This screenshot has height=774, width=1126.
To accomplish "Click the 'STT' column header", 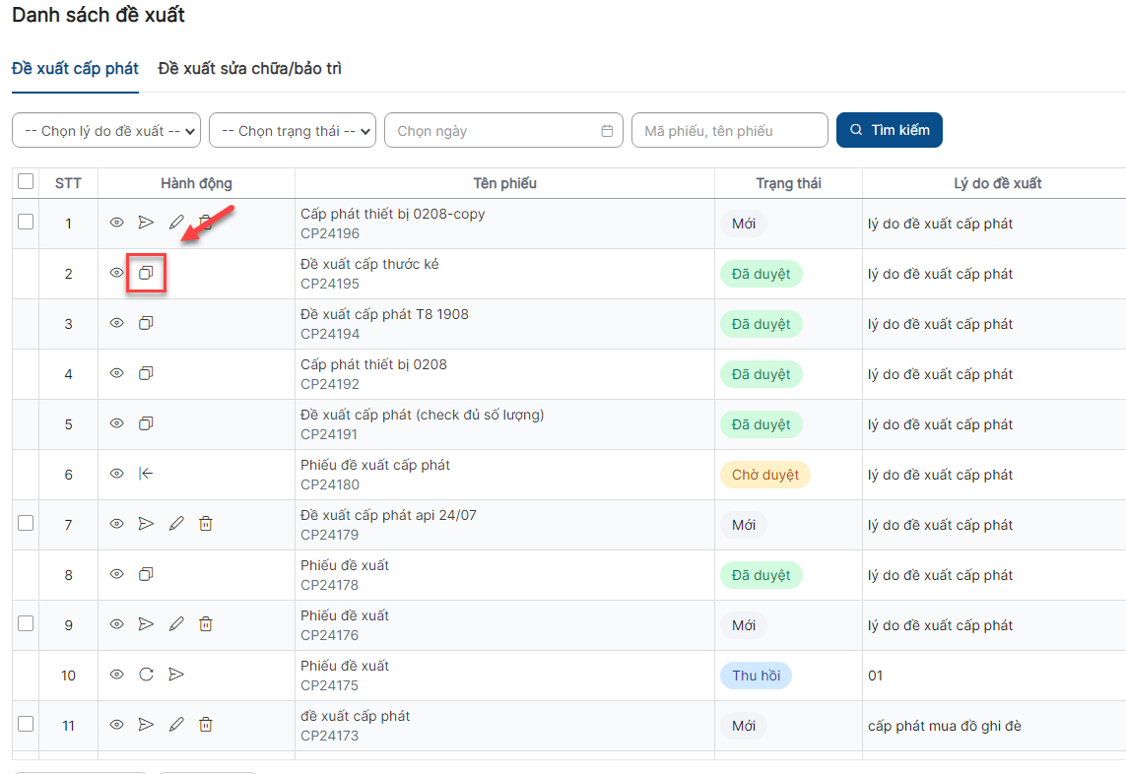I will click(68, 183).
